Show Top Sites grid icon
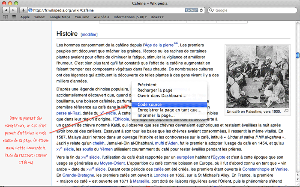Screen dimensions: 300x187 [14, 17]
